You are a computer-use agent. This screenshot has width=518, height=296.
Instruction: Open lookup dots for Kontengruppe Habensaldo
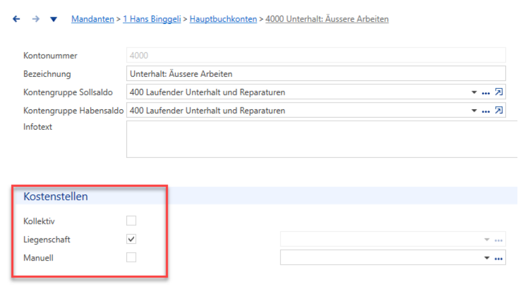(486, 112)
